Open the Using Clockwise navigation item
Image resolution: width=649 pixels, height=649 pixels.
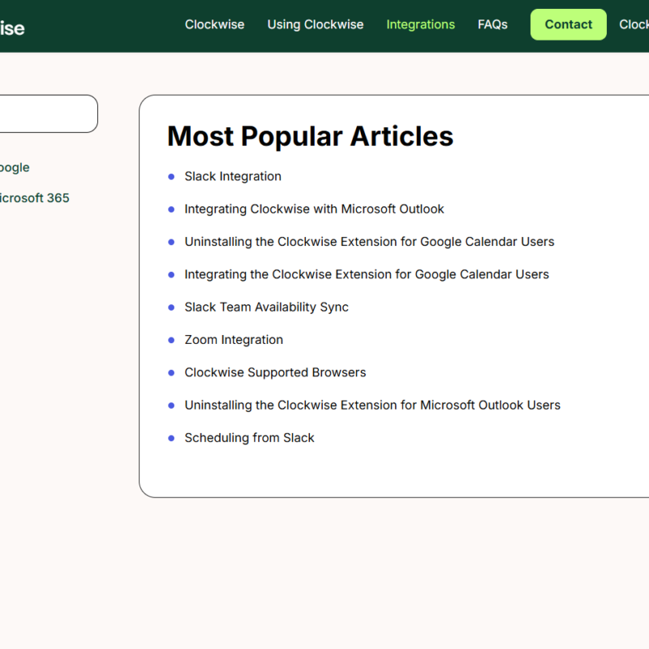click(315, 24)
